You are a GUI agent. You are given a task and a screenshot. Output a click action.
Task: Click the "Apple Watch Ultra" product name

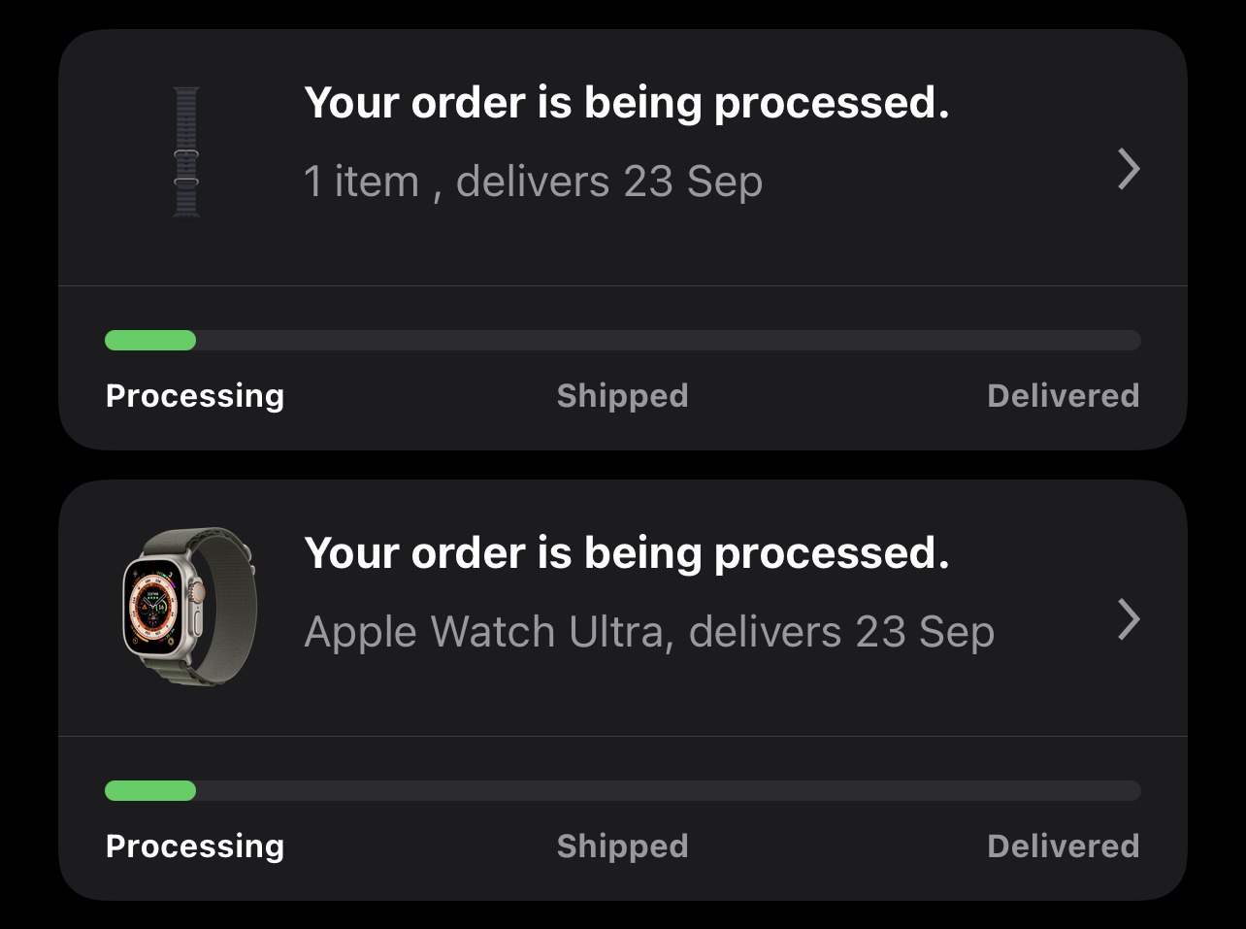484,632
